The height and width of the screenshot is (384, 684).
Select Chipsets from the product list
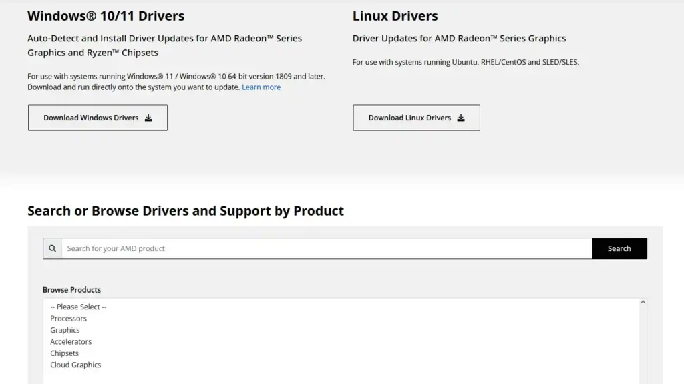point(64,353)
